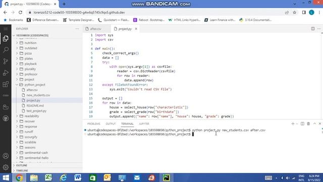
Task: Open the Extensions view icon
Action: click(6, 84)
